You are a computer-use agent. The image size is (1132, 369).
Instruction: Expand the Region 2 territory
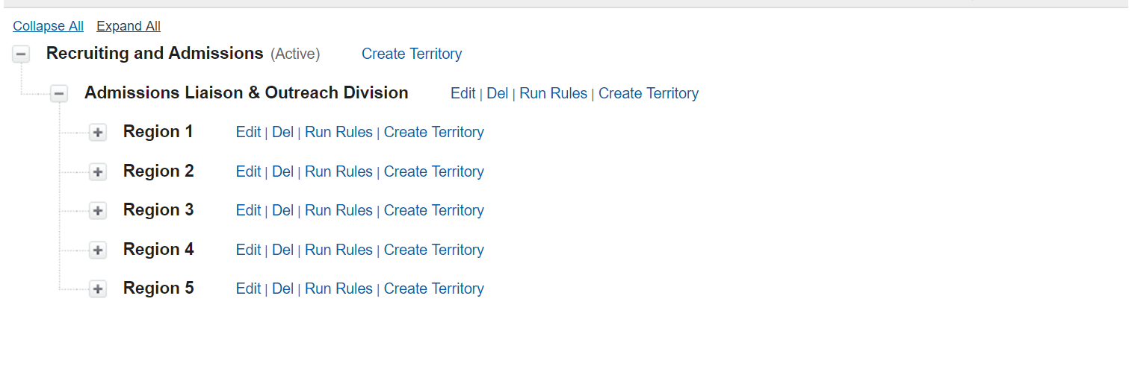coord(98,172)
